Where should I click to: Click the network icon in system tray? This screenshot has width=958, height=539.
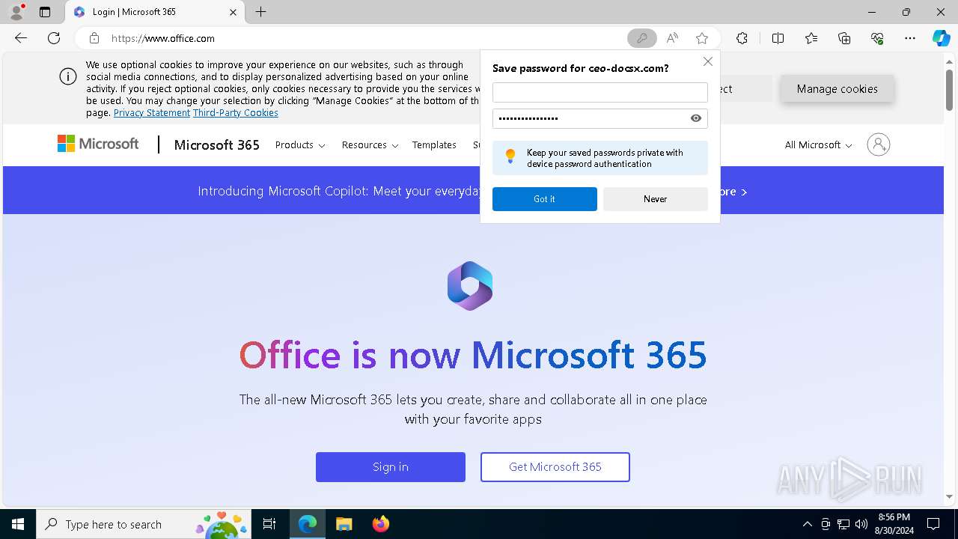coord(843,524)
